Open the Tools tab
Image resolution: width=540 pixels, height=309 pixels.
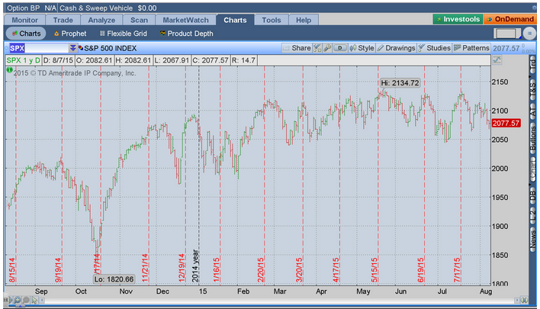point(272,20)
